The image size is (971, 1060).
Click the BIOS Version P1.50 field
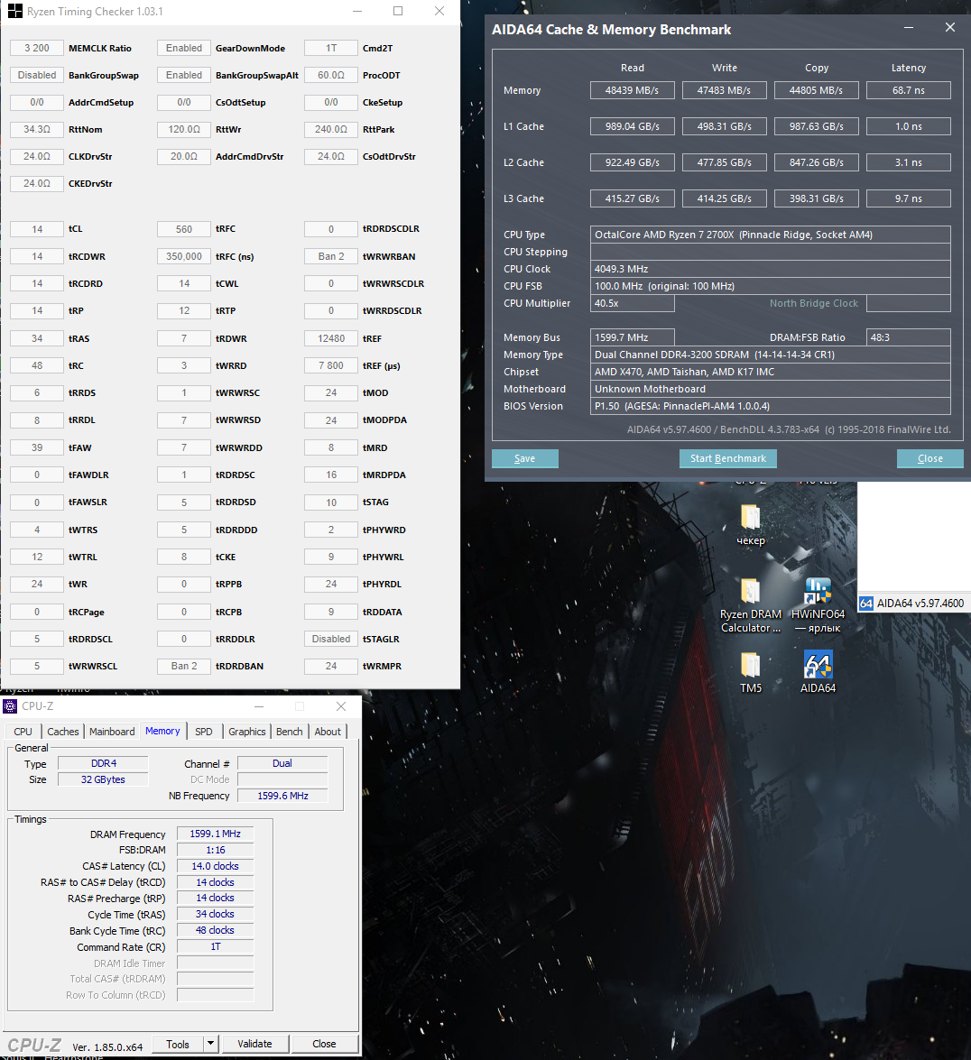point(770,406)
